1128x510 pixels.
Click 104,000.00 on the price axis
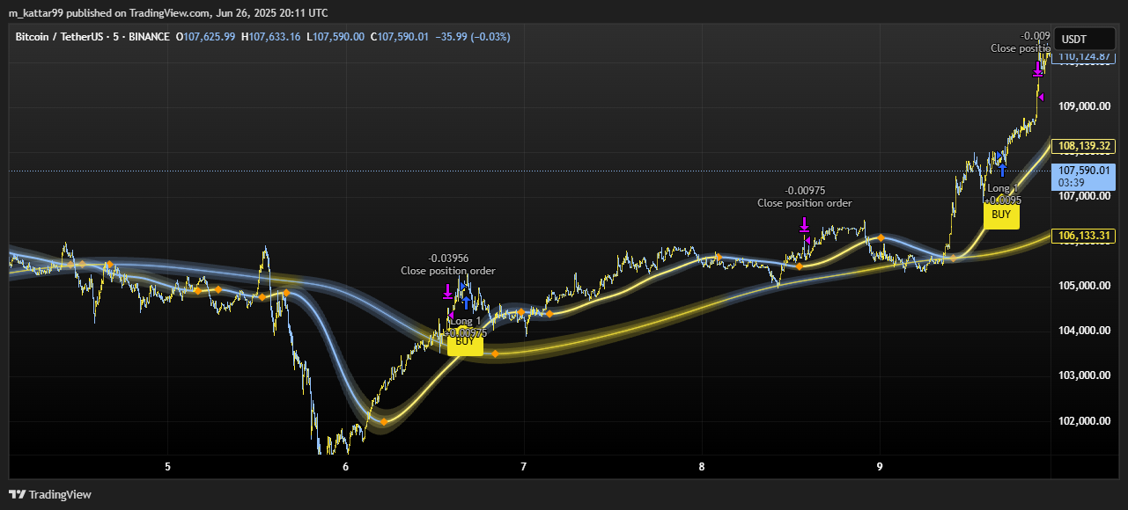point(1084,331)
